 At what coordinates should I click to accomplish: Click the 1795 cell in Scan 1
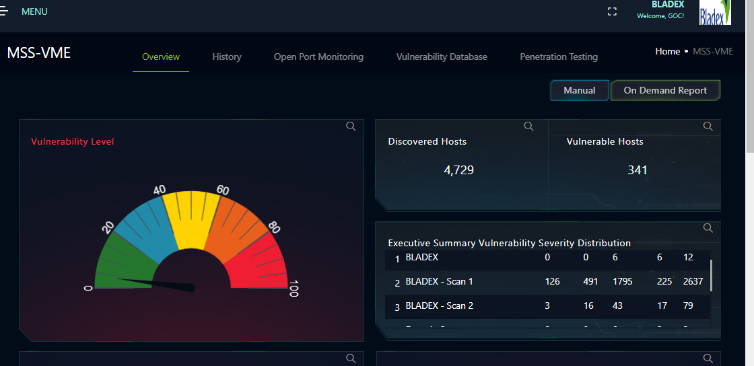(622, 281)
